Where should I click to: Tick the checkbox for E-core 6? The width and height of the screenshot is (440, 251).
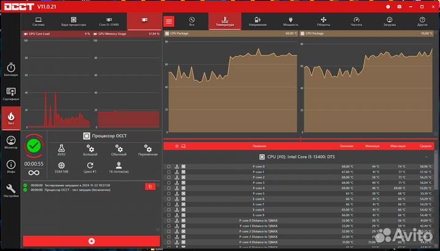click(x=169, y=199)
